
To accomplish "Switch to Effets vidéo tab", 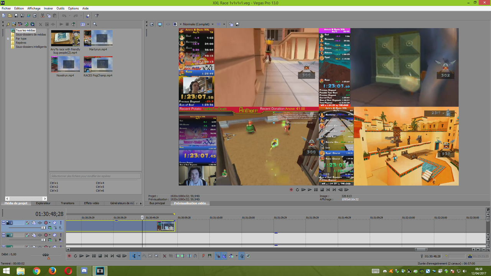I will [91, 203].
